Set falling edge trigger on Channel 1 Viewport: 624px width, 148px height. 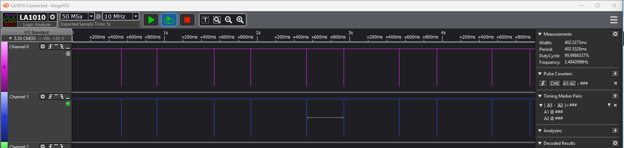point(62,97)
